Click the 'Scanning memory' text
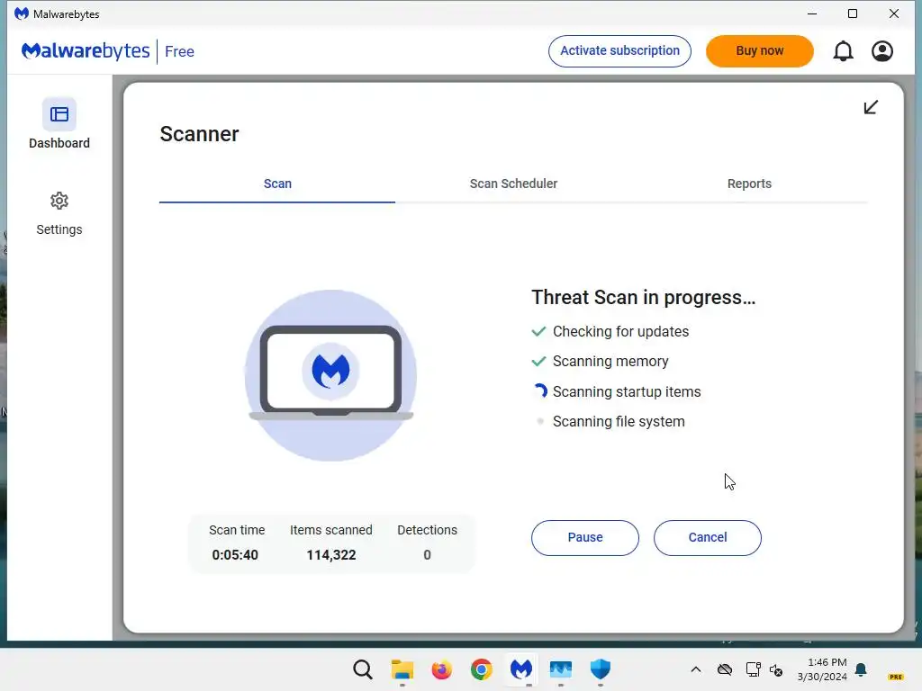This screenshot has width=922, height=691. point(610,362)
